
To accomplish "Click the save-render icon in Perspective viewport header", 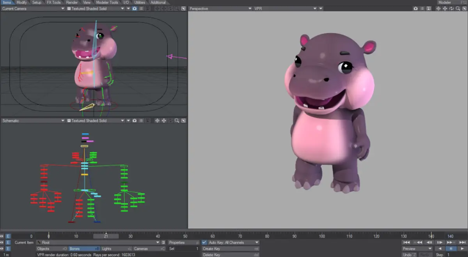I will (x=429, y=9).
